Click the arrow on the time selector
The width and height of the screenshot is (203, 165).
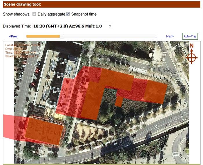pyautogui.click(x=110, y=26)
